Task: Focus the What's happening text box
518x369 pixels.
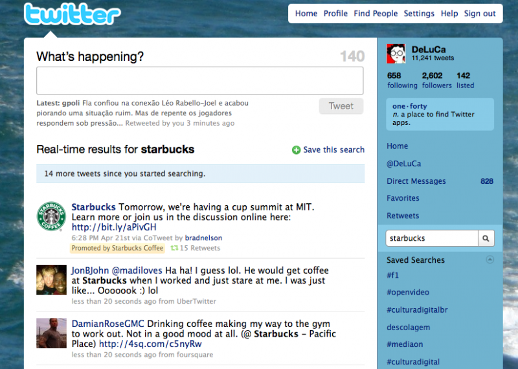Action: point(200,81)
